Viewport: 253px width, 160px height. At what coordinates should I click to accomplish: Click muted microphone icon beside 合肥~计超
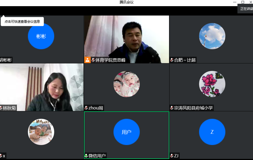(172, 60)
